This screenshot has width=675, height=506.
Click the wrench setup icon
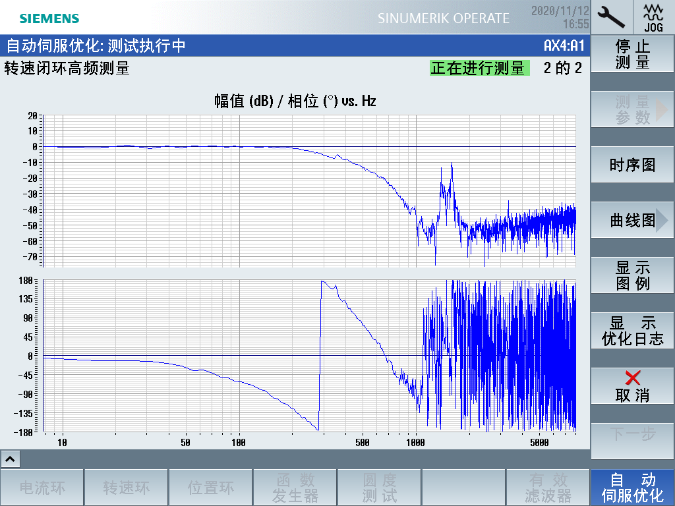(611, 16)
